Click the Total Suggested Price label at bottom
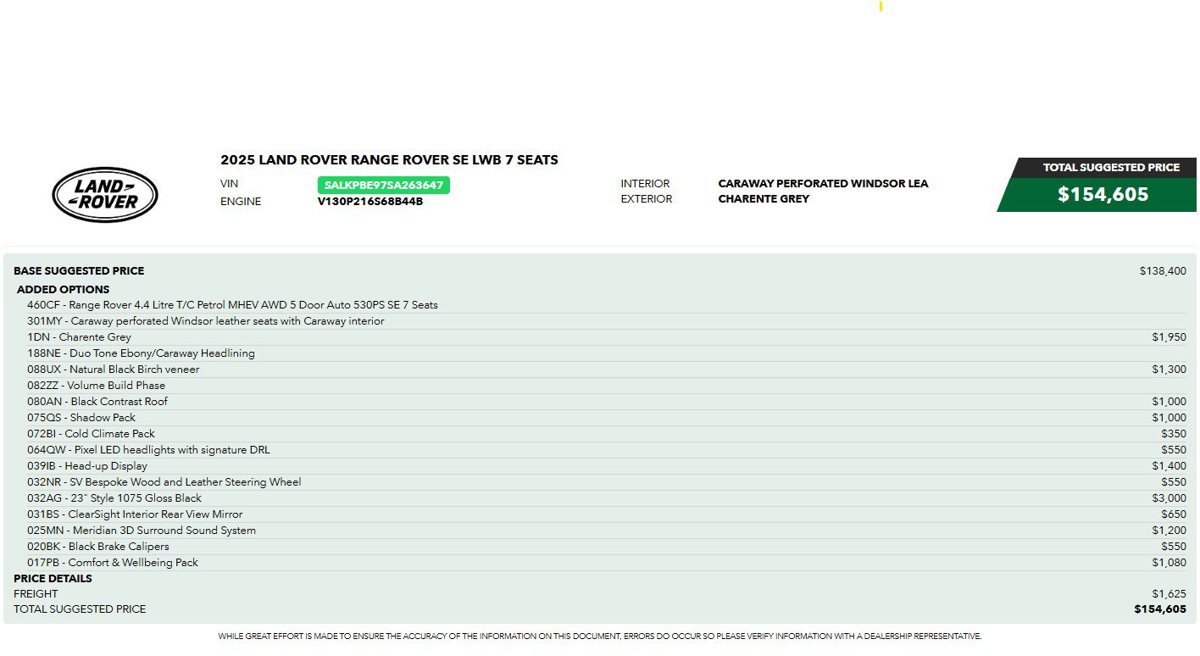This screenshot has height=656, width=1200. (x=80, y=609)
